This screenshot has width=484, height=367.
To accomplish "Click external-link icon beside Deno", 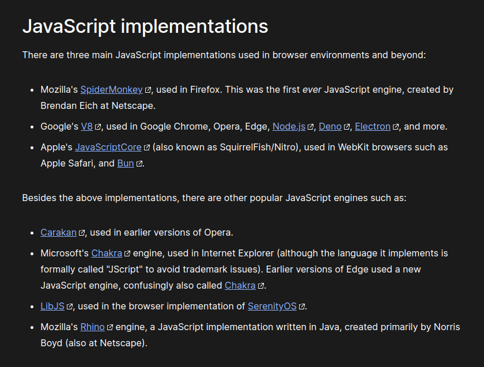I will point(347,127).
